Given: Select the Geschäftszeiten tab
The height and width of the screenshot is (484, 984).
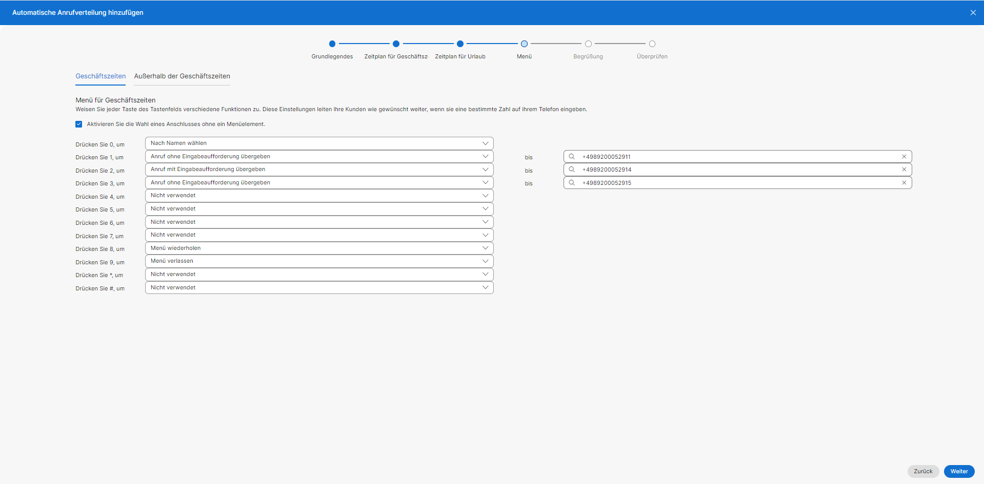Looking at the screenshot, I should (x=101, y=76).
